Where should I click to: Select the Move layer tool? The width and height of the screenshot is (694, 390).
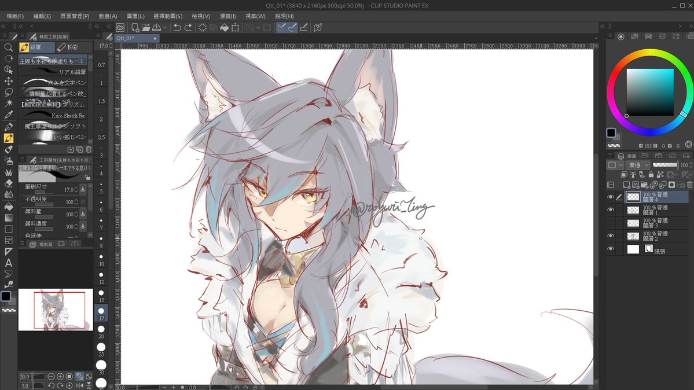(9, 81)
